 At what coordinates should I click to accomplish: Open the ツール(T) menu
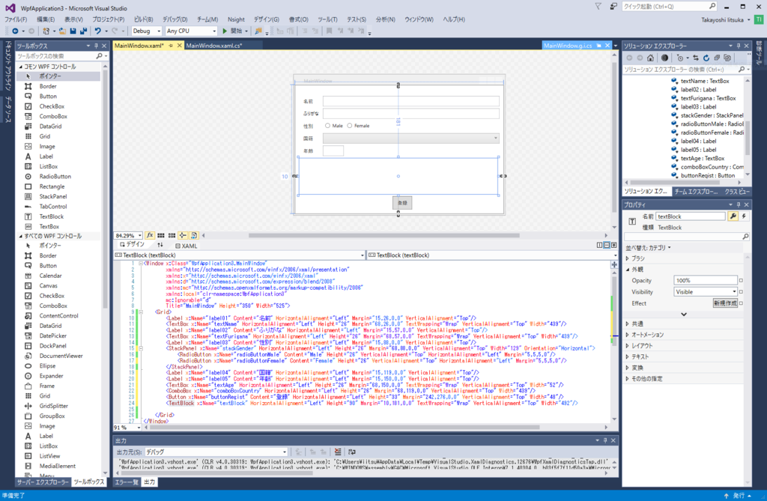point(327,19)
